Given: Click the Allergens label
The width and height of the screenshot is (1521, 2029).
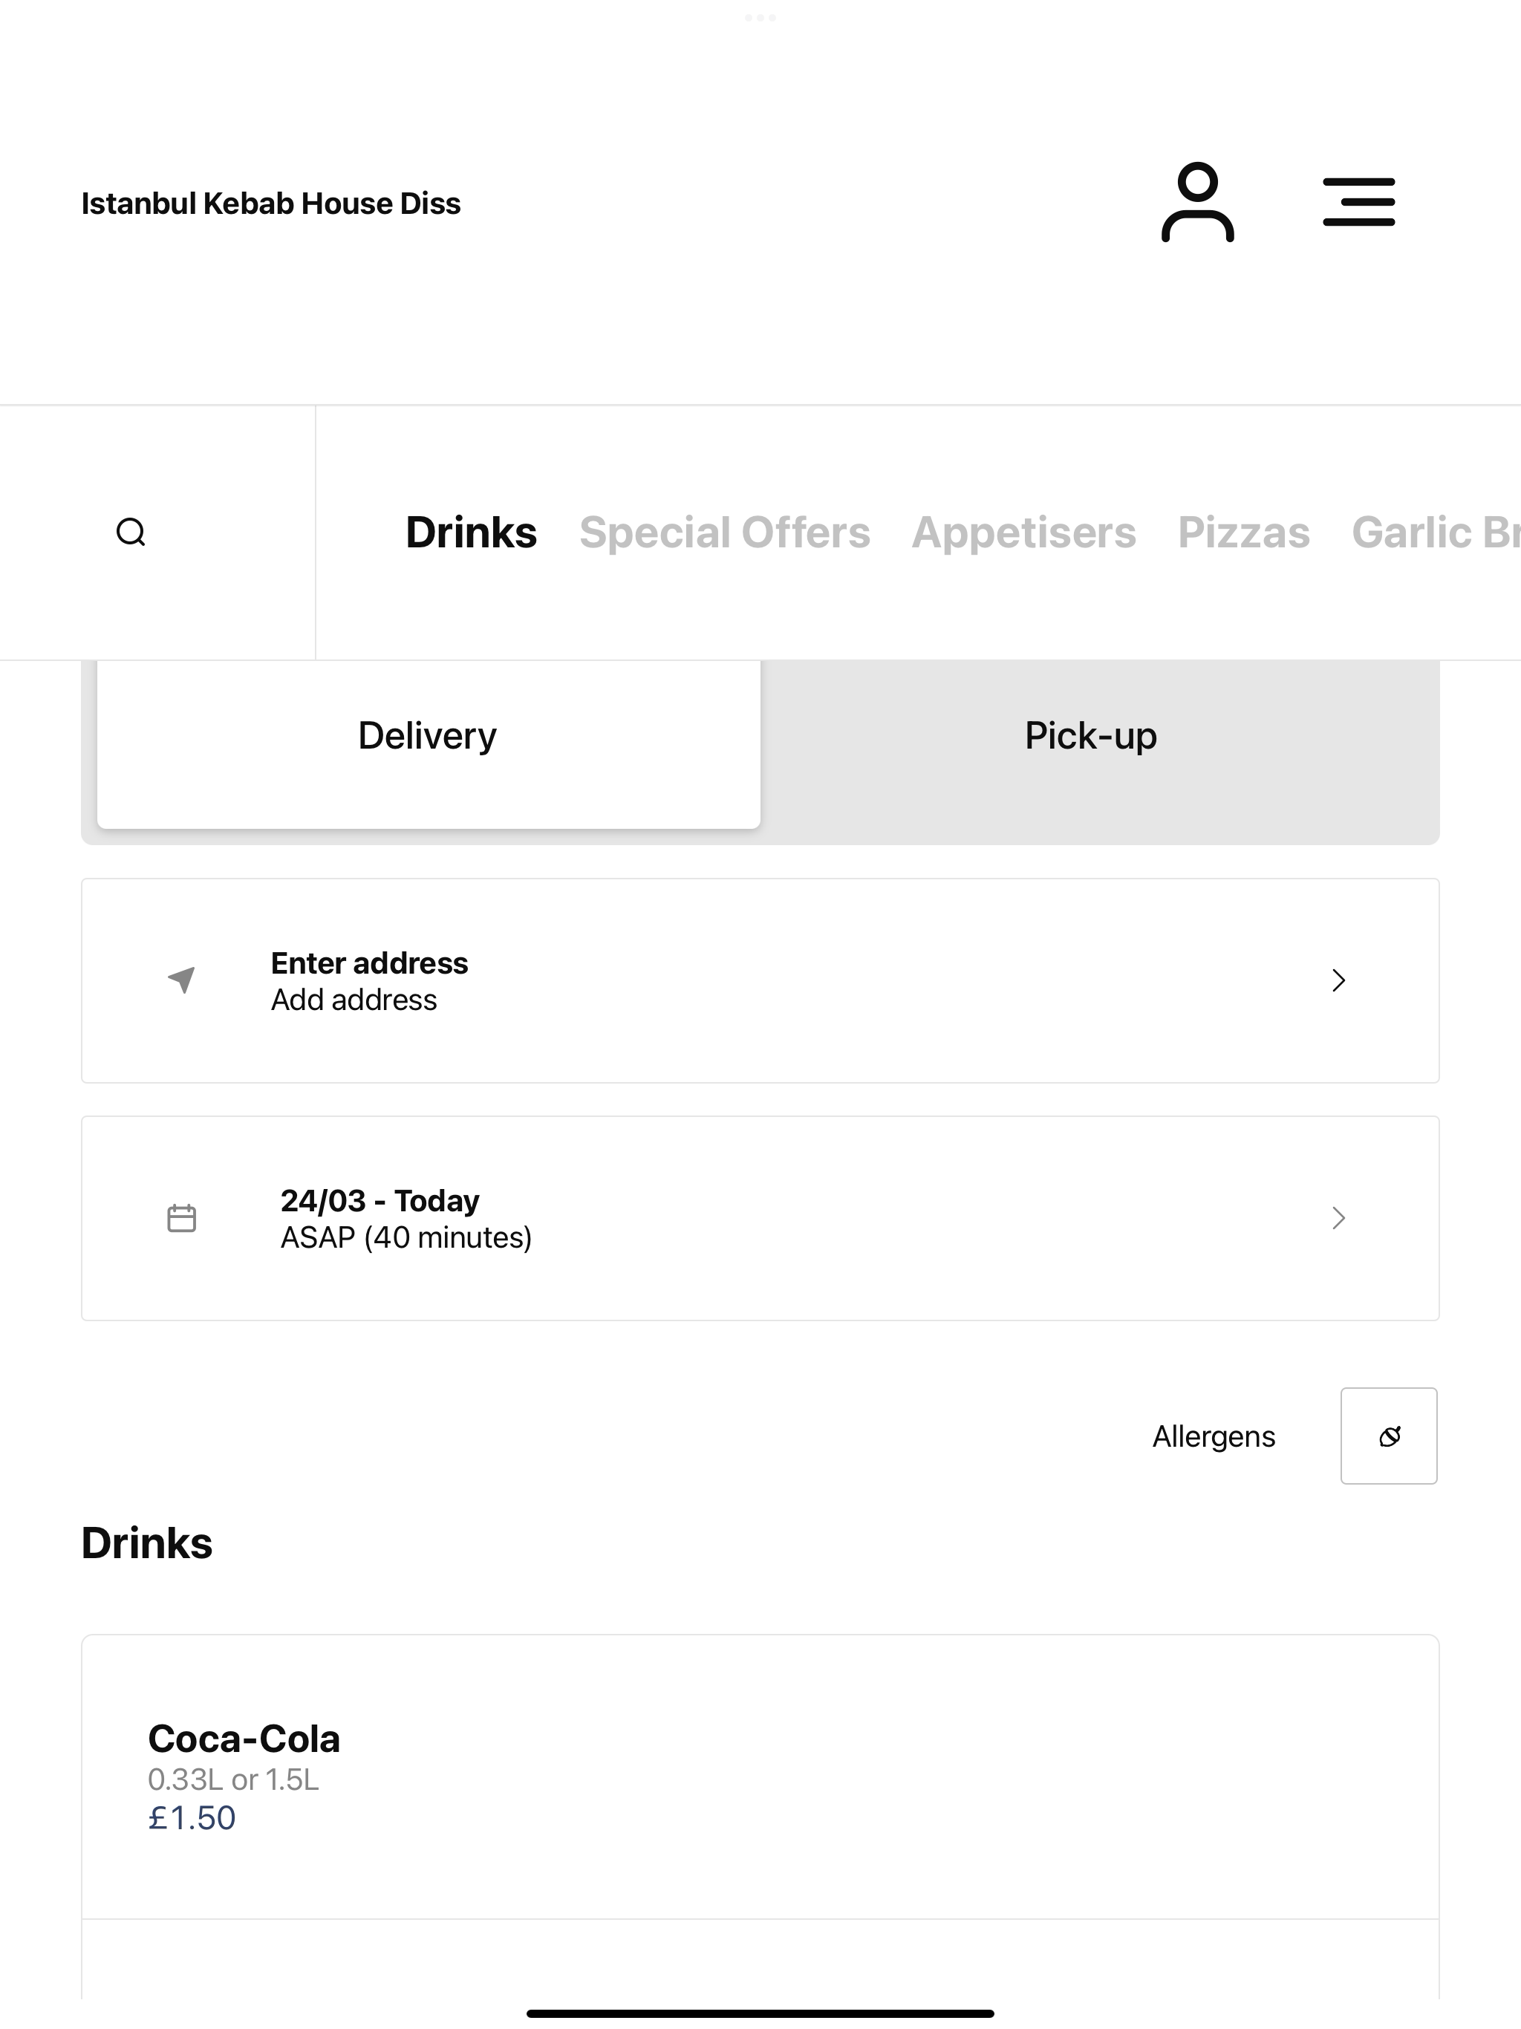Looking at the screenshot, I should click(x=1214, y=1436).
